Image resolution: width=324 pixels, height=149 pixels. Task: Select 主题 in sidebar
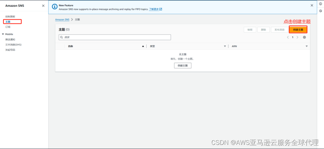(8, 22)
